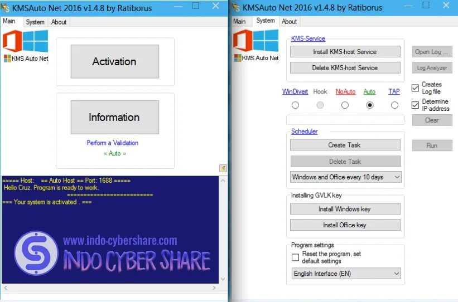Click the green Auto label link
Screen dimensions: 458x302
click(x=369, y=91)
